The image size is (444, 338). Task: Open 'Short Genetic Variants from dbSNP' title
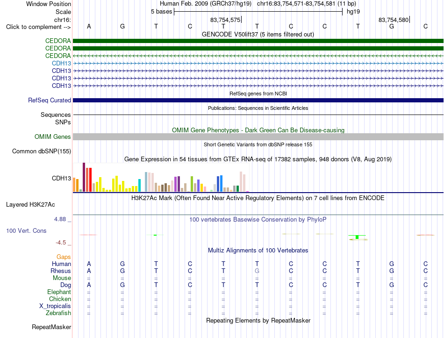pos(258,144)
